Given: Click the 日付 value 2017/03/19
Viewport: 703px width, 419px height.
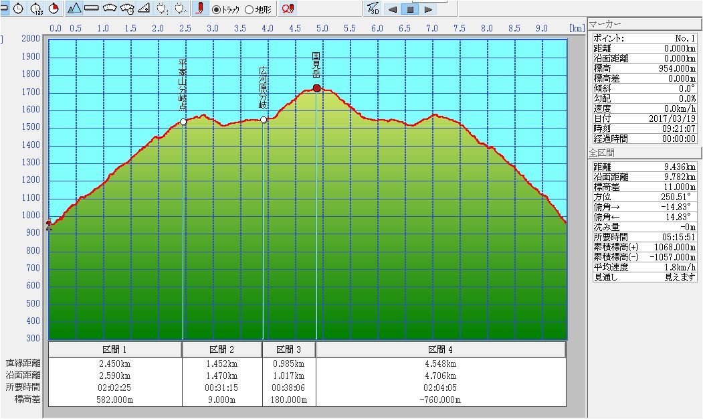Looking at the screenshot, I should [672, 119].
